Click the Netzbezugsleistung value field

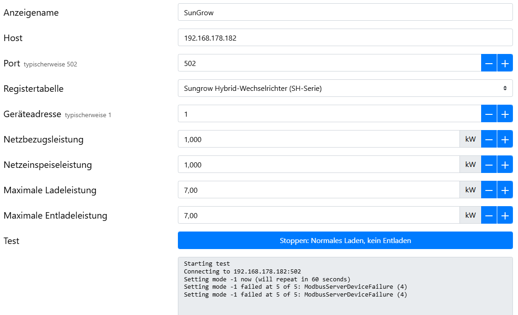pyautogui.click(x=318, y=139)
